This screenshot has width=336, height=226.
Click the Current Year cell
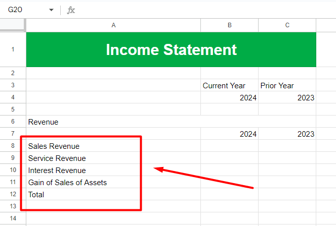[x=230, y=85]
